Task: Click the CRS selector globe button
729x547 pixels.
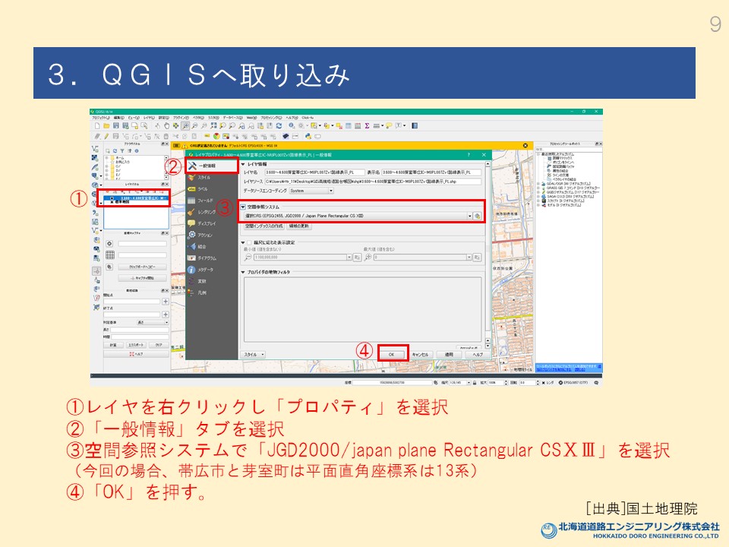Action: tap(477, 216)
